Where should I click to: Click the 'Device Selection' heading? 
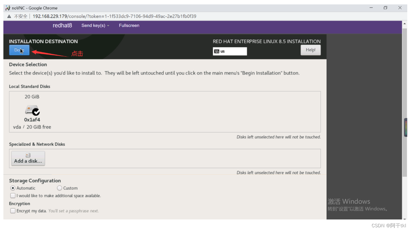tap(28, 64)
